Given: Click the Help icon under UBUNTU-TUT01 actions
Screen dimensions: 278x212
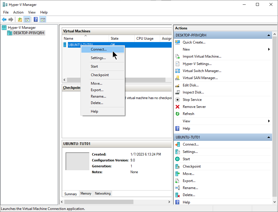Looking at the screenshot, I should 177,202.
